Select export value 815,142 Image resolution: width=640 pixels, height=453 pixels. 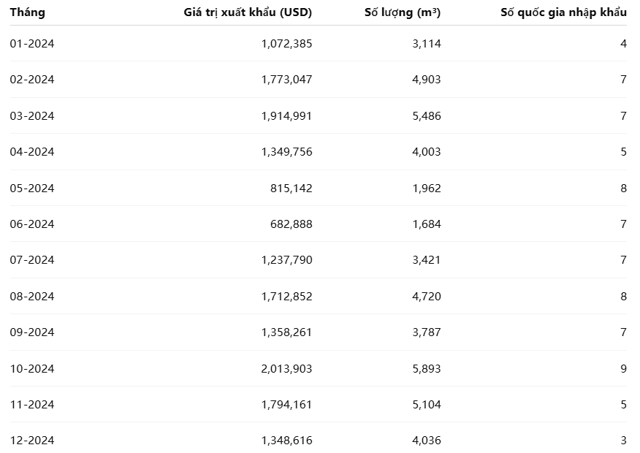291,189
